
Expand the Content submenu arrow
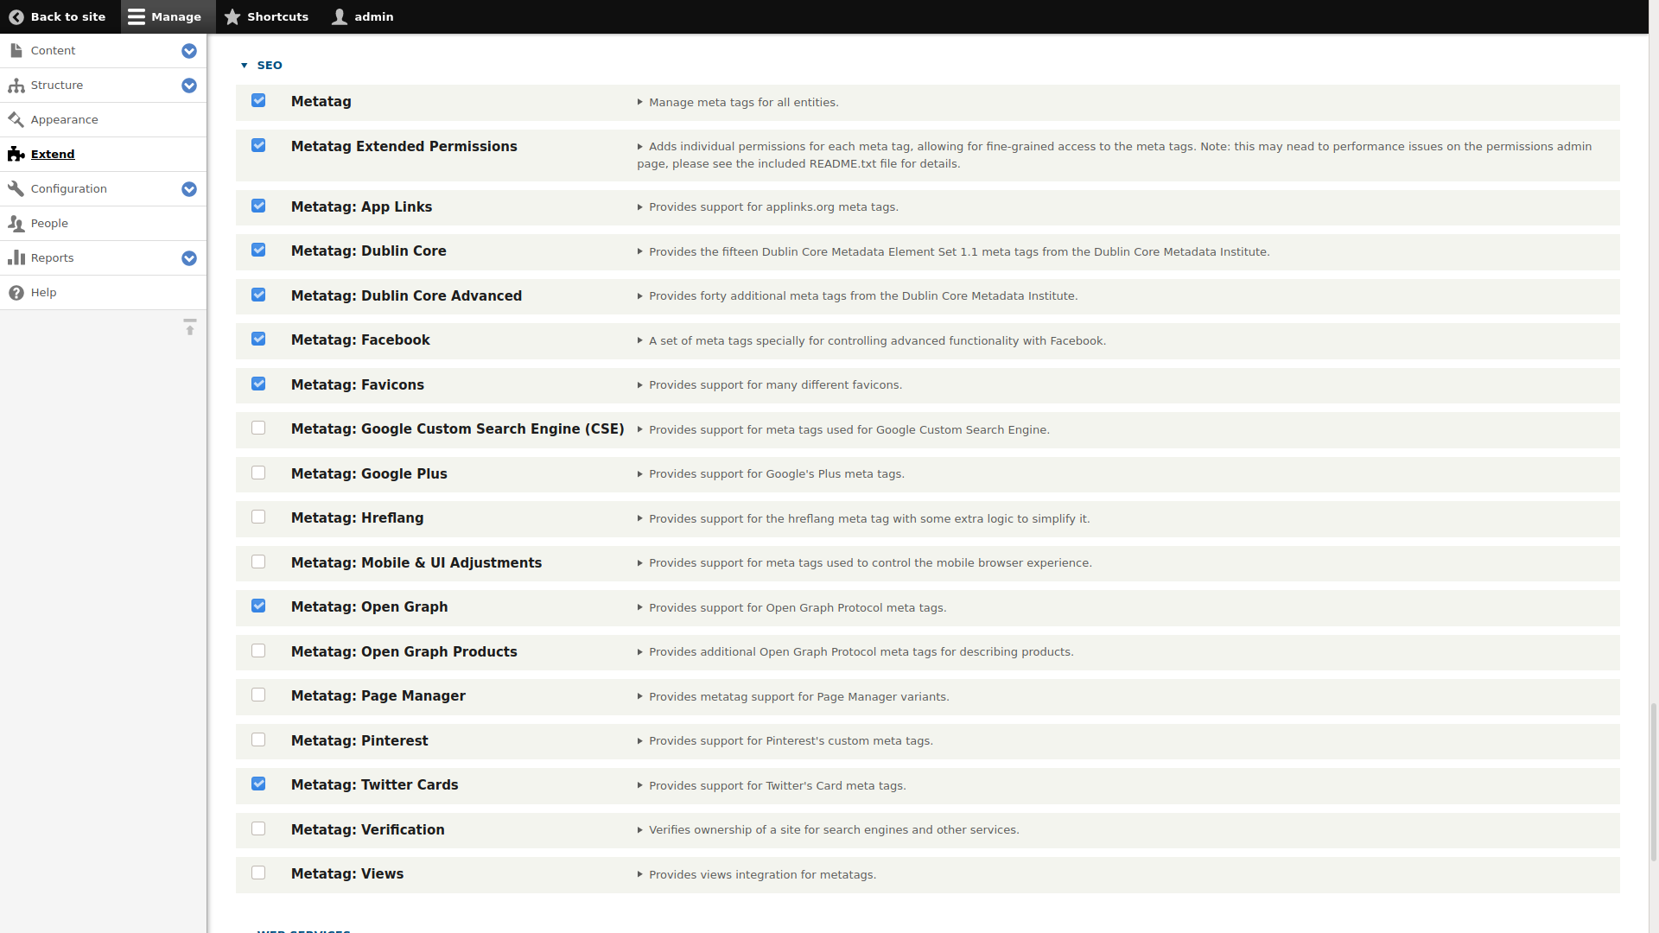189,51
